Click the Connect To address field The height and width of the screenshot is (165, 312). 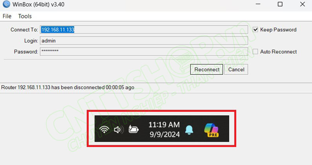tap(144, 30)
